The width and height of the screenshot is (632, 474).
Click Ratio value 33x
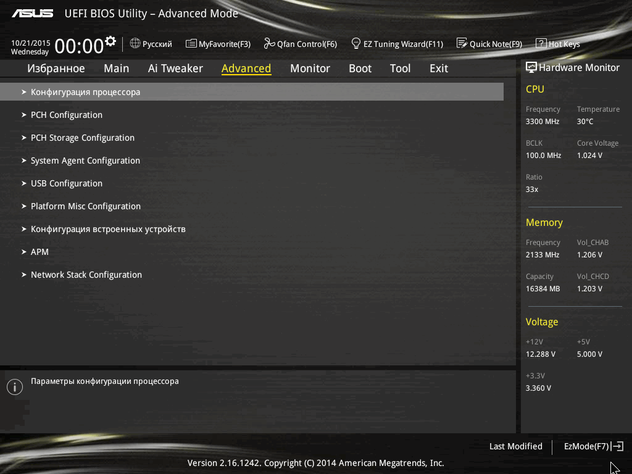[x=531, y=189]
